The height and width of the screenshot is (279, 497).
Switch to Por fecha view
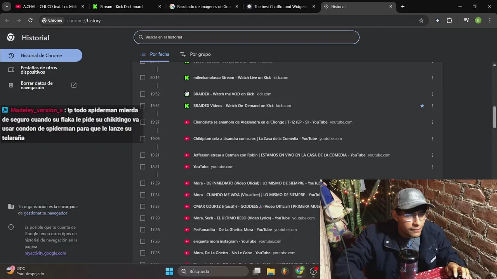click(155, 54)
